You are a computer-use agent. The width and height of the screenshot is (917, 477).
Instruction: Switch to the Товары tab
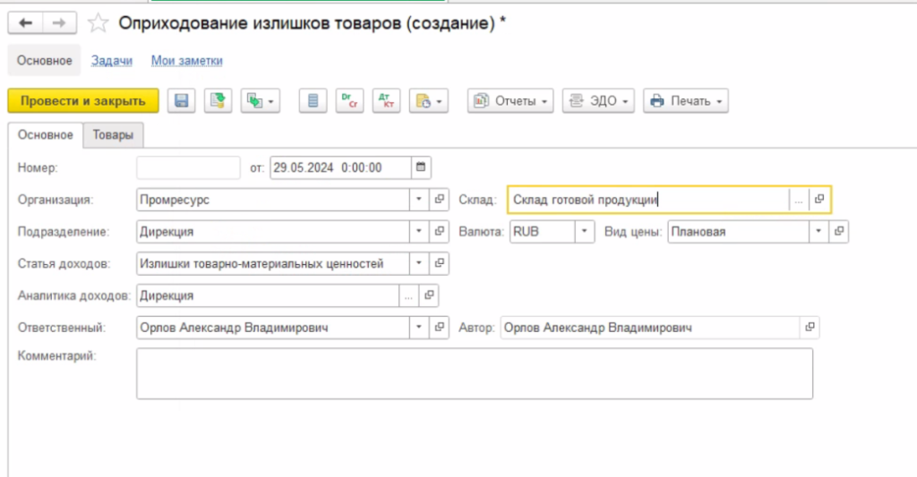[x=113, y=135]
